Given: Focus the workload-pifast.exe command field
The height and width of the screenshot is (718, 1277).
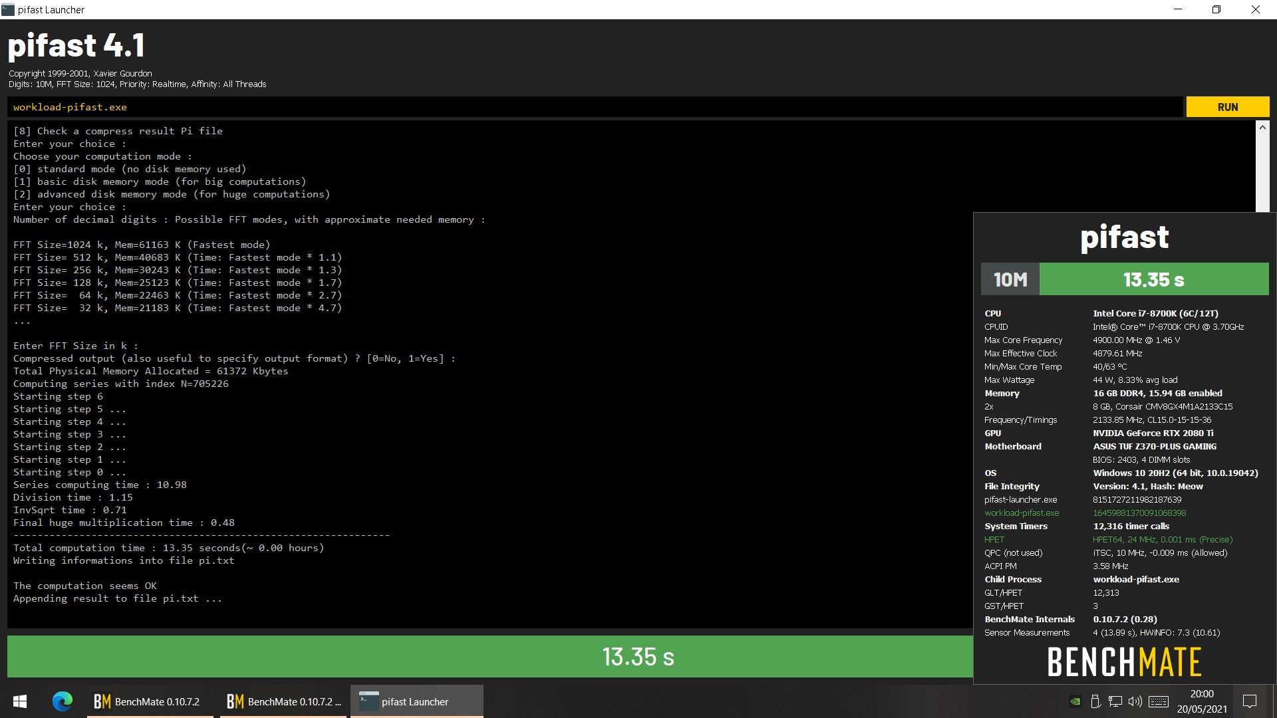Looking at the screenshot, I should (595, 107).
